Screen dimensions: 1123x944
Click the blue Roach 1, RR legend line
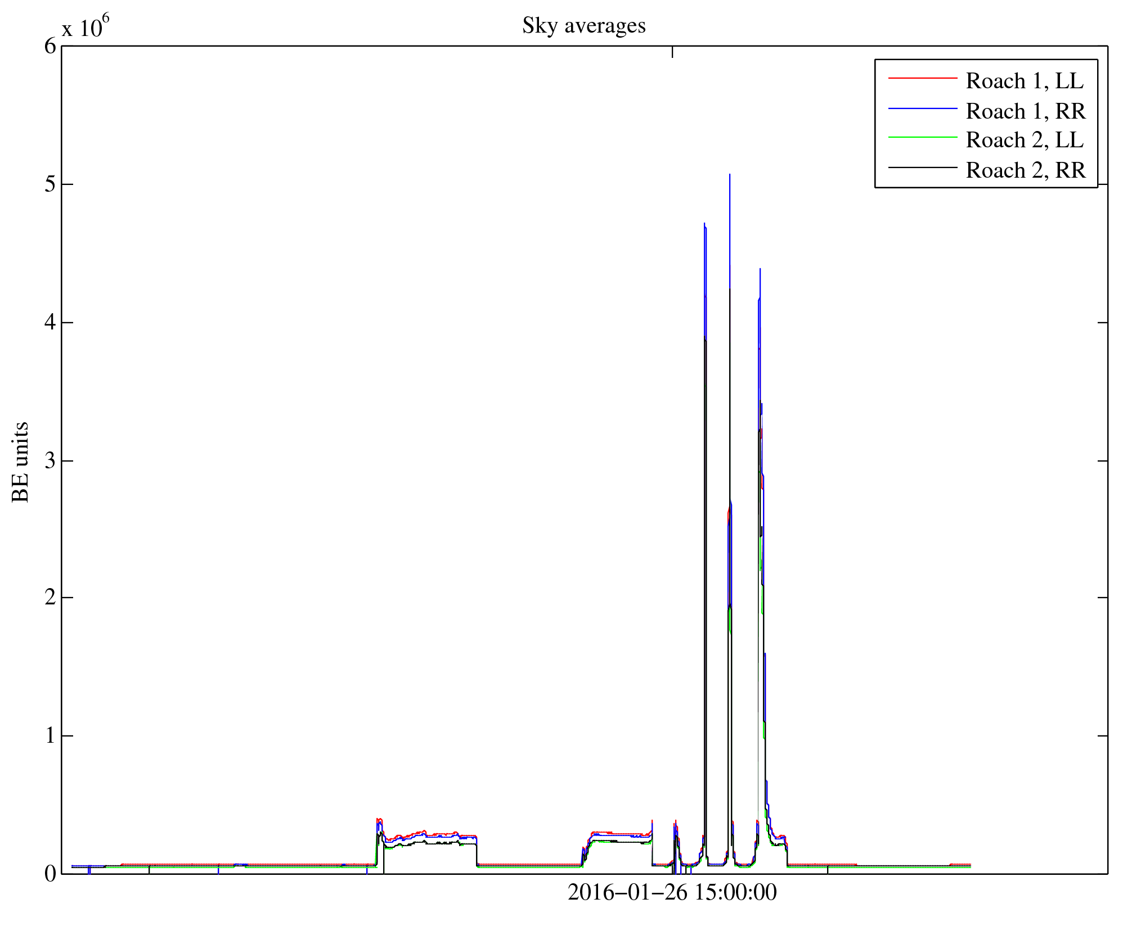[922, 108]
